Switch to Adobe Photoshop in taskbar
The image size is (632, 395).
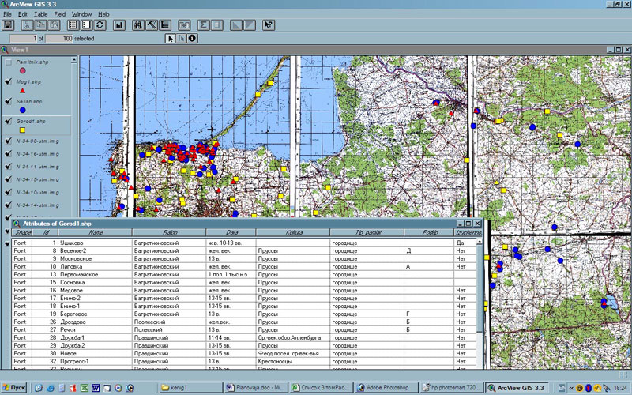384,388
